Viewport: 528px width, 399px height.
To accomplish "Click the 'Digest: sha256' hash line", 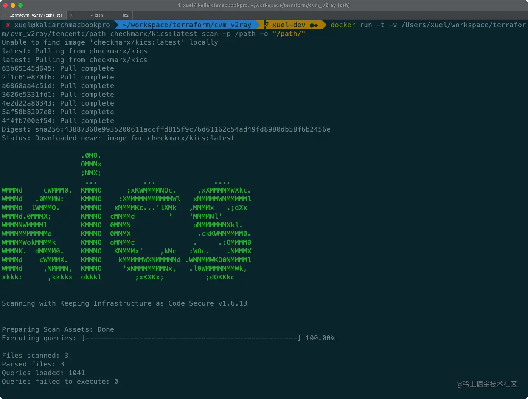I will pos(166,129).
